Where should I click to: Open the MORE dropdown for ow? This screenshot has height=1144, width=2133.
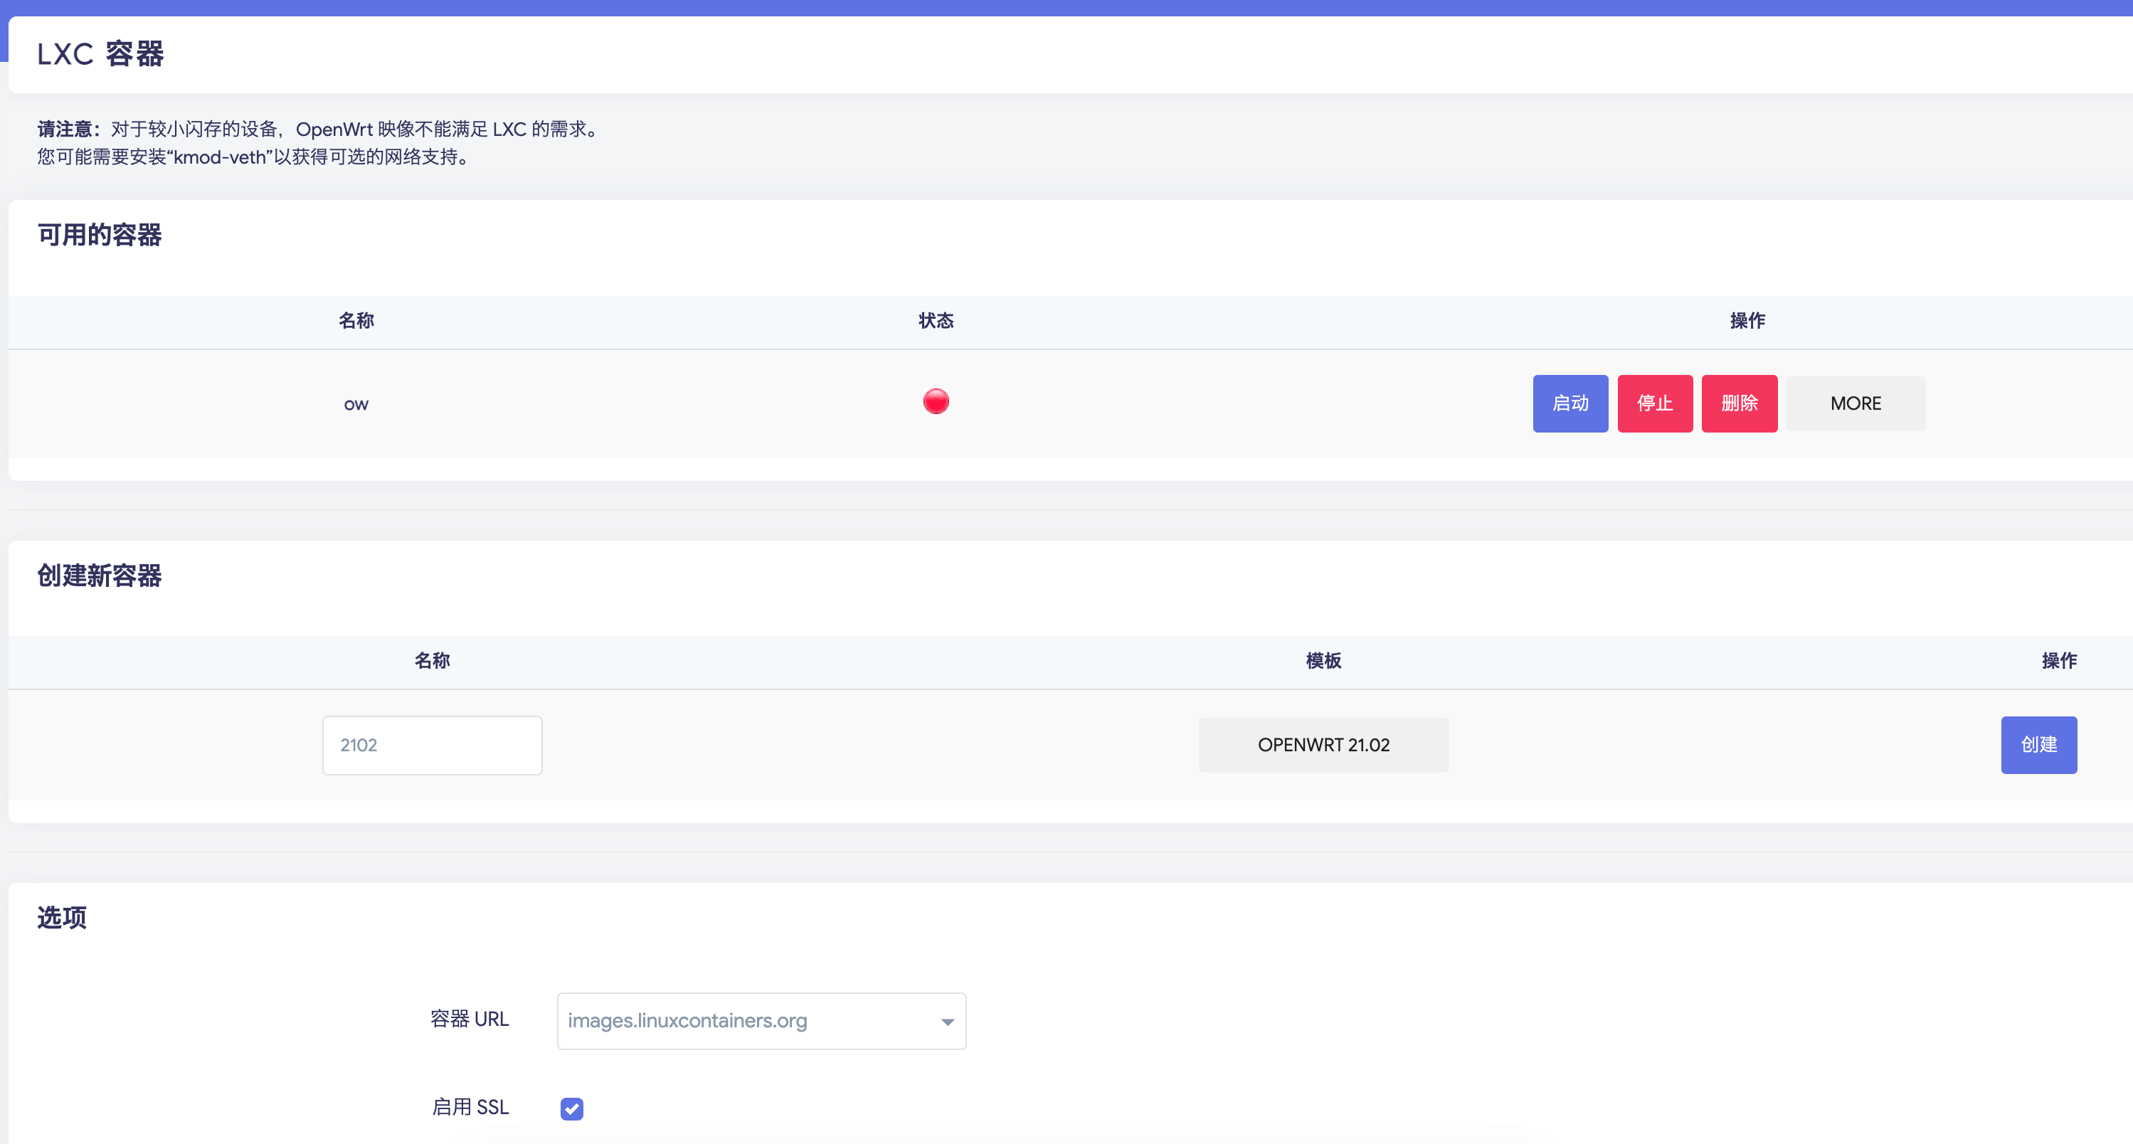tap(1855, 403)
